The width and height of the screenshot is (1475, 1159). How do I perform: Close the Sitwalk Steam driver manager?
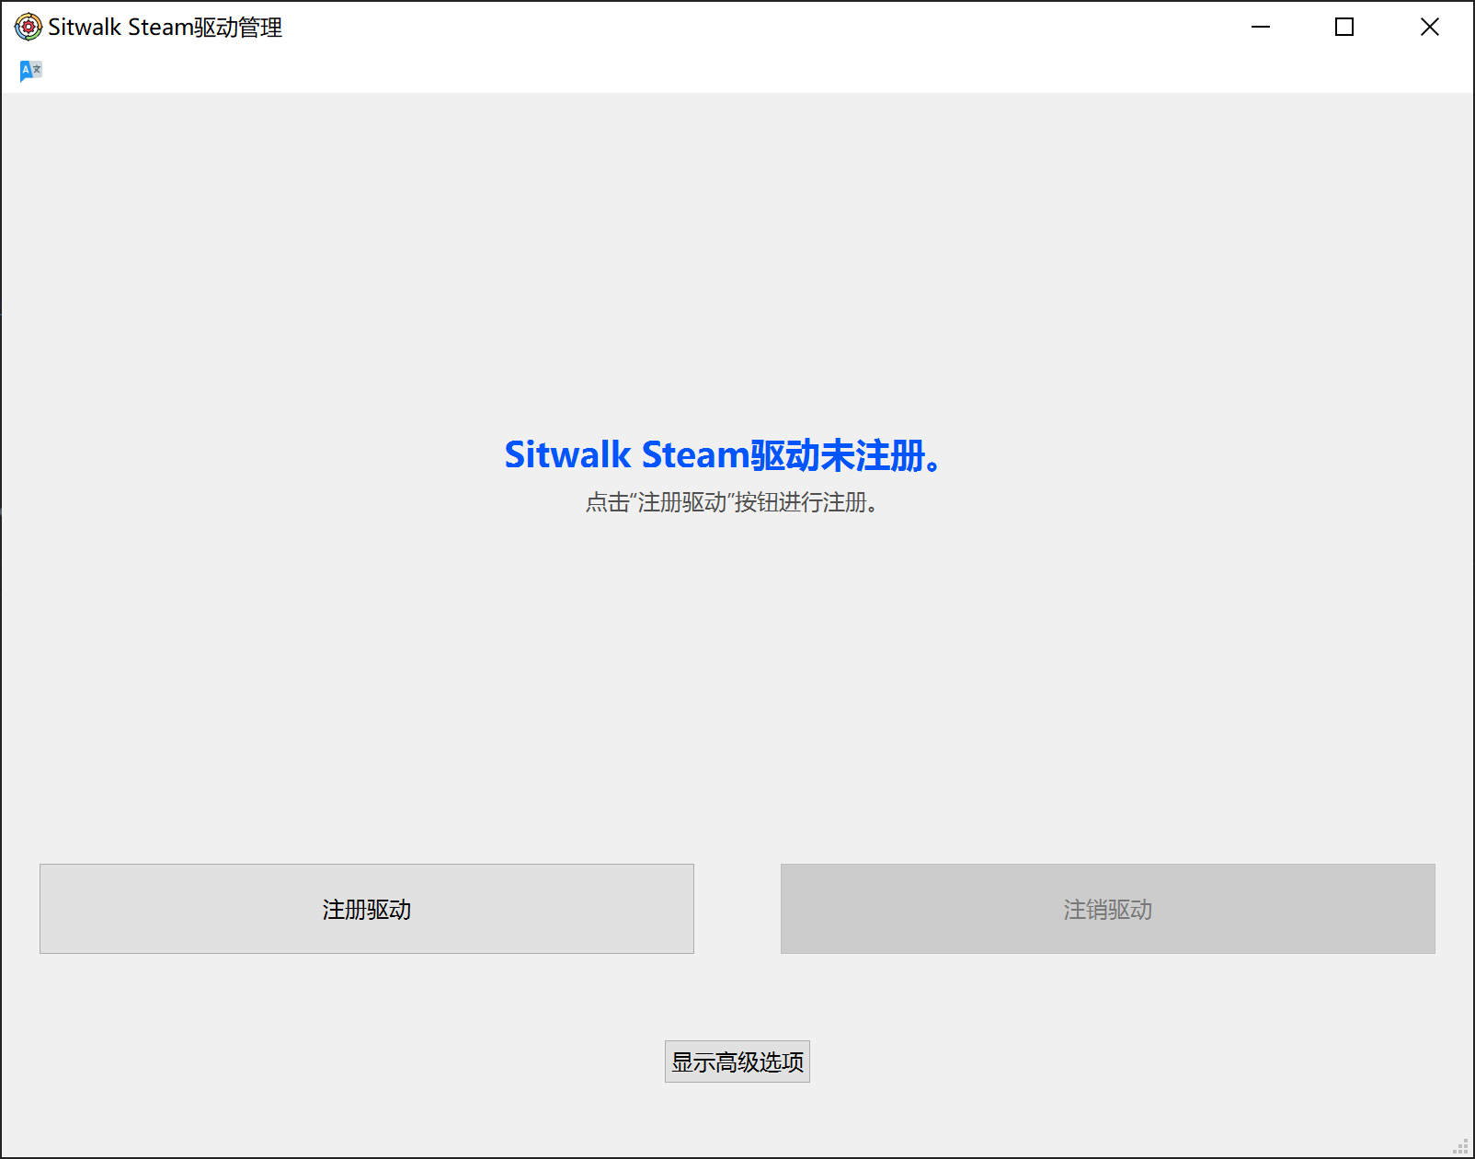click(1430, 28)
